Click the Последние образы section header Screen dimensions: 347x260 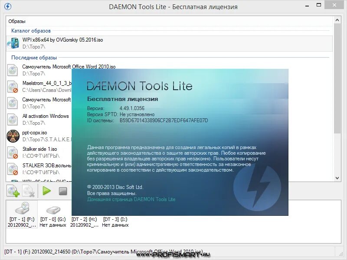34,58
